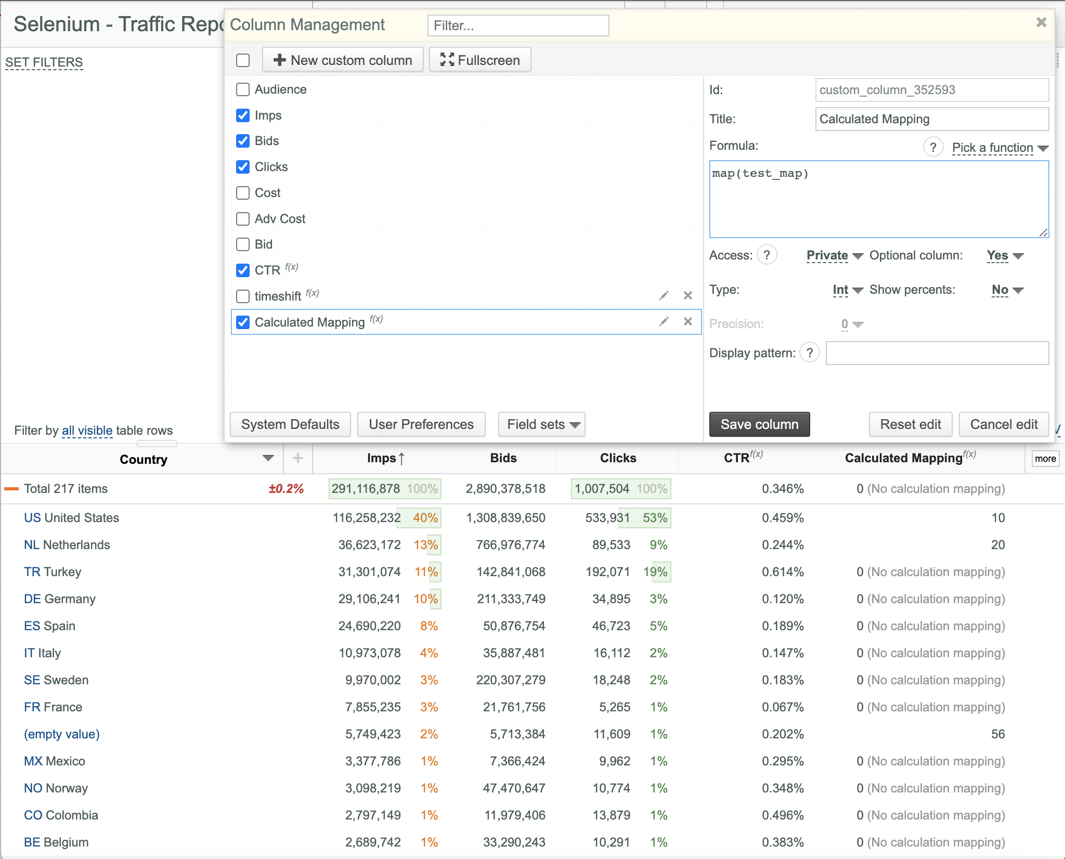Delete timeshift column with its X icon
Image resolution: width=1065 pixels, height=859 pixels.
pyautogui.click(x=688, y=295)
